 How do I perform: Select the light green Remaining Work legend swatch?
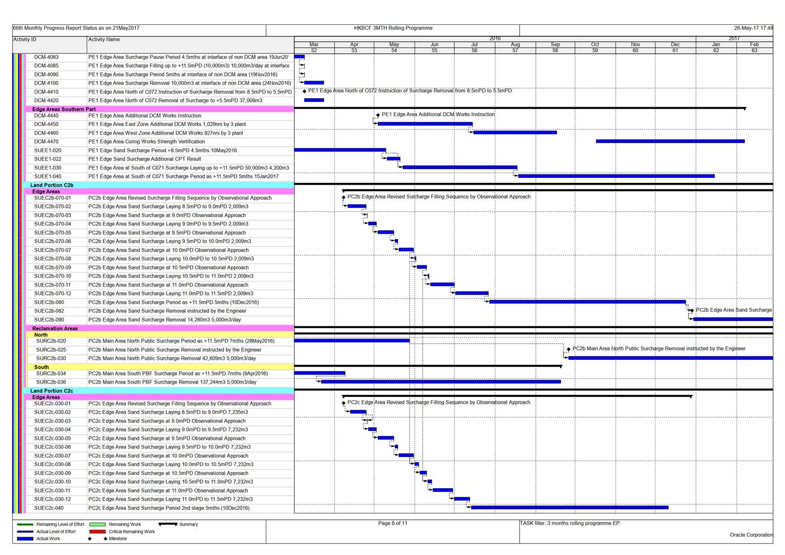98,524
